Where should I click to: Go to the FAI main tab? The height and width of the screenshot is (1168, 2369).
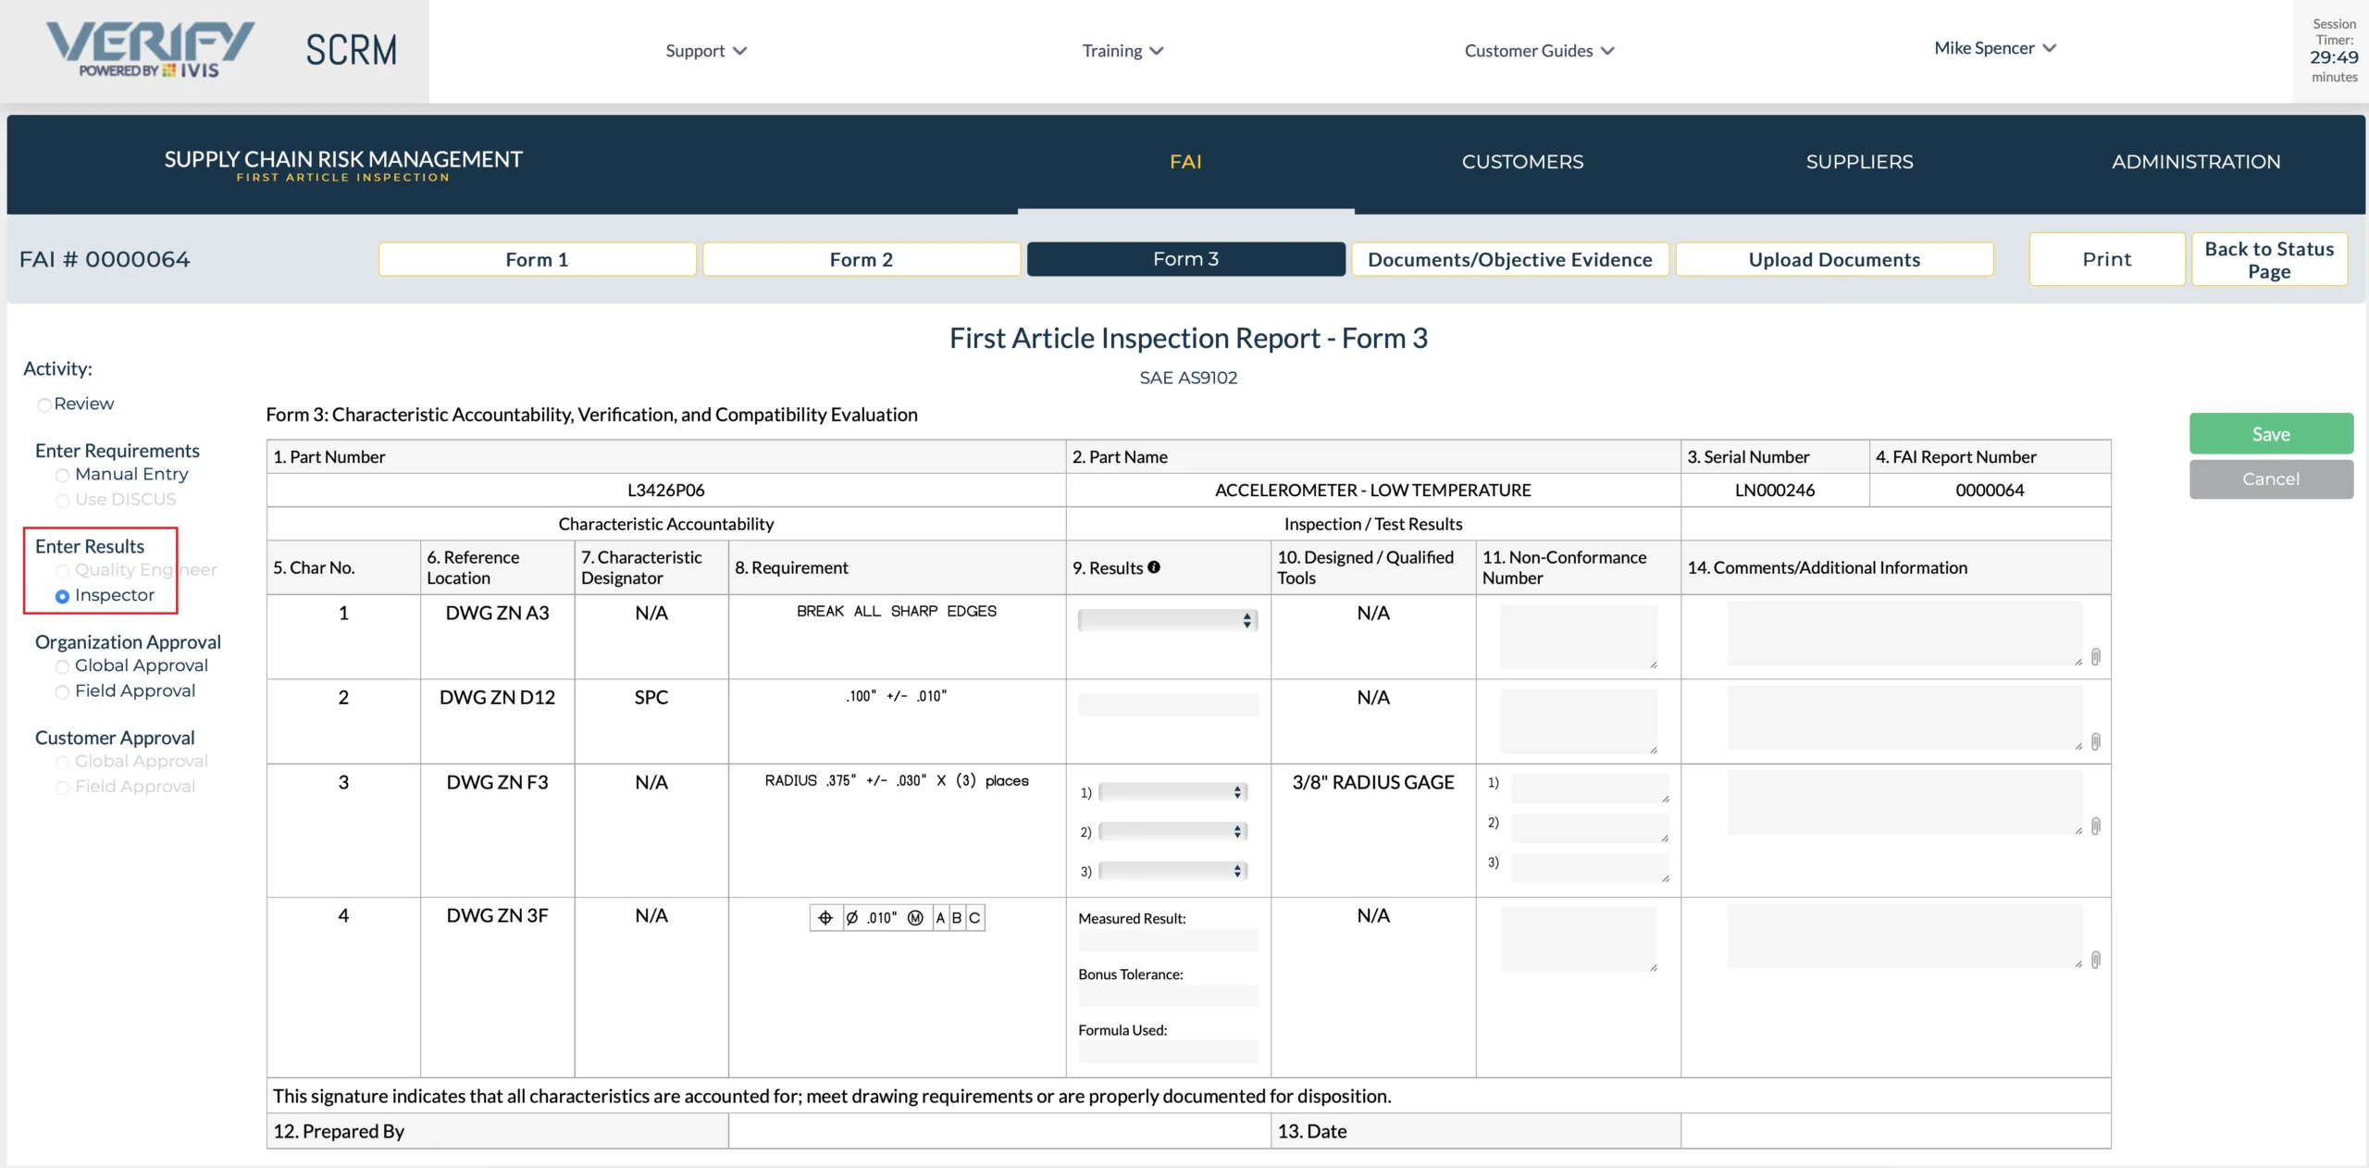pos(1185,162)
